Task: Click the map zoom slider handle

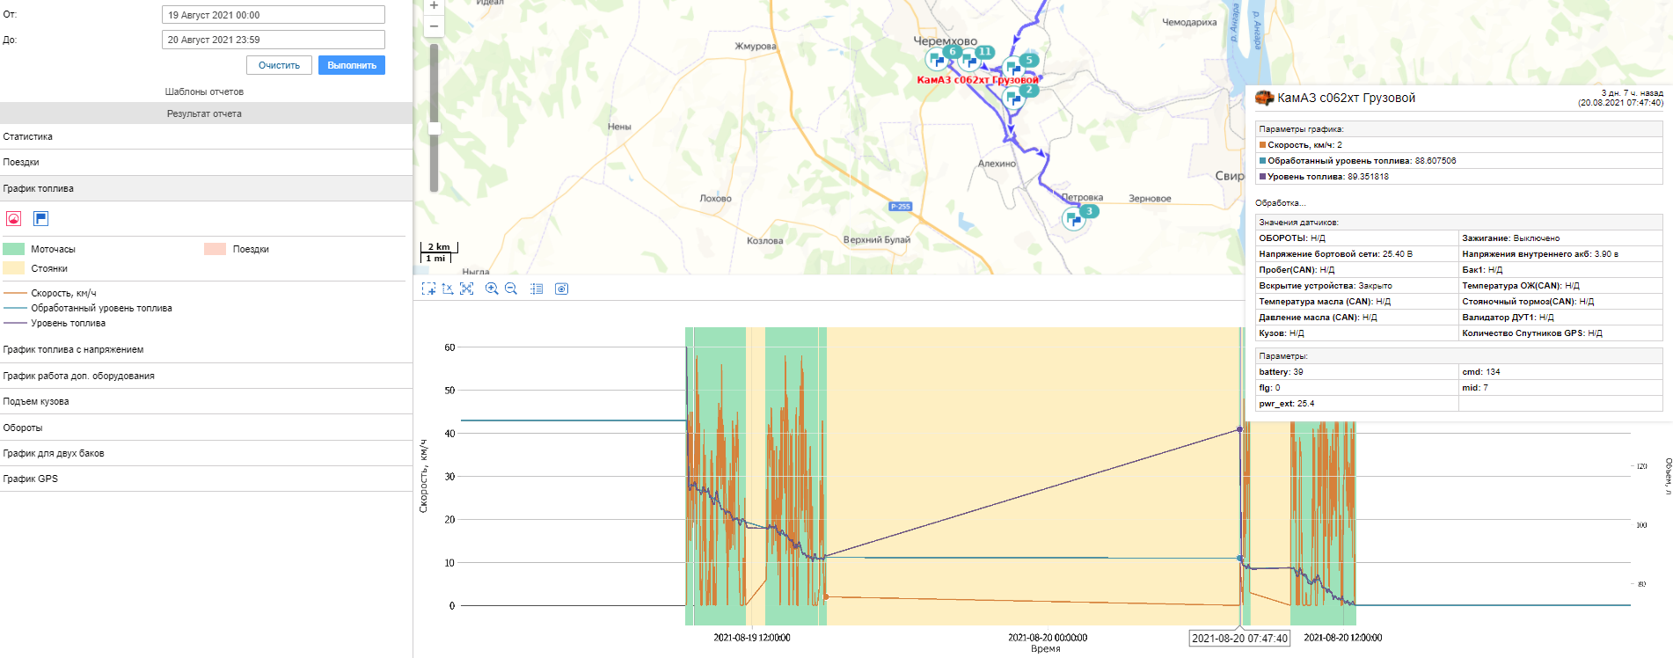Action: point(434,128)
